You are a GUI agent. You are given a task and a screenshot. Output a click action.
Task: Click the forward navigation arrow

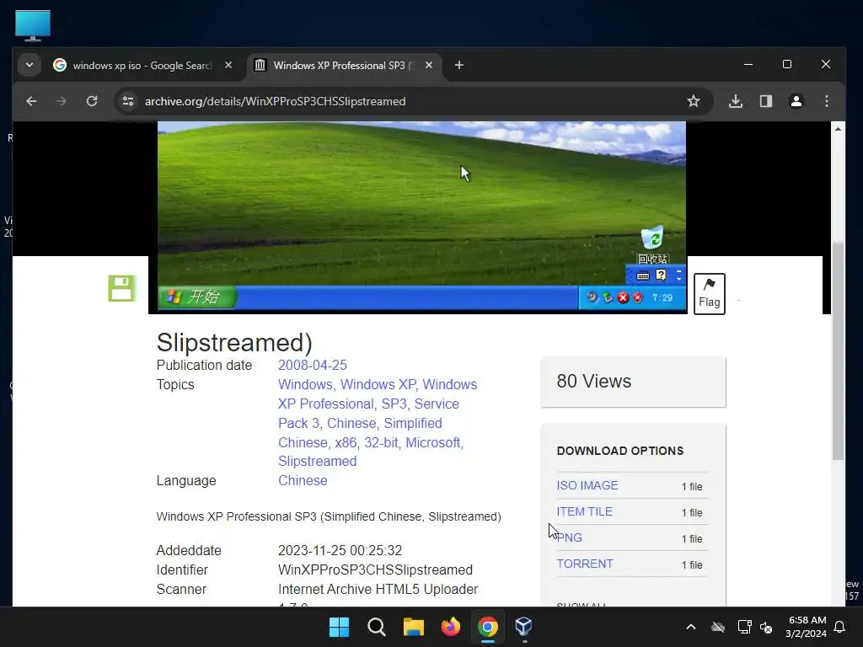[x=61, y=101]
